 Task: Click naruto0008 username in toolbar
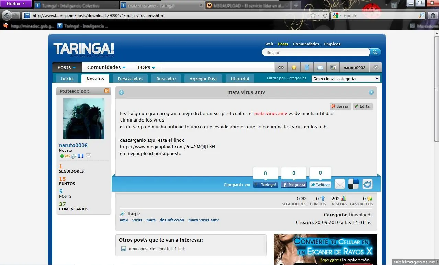click(354, 67)
